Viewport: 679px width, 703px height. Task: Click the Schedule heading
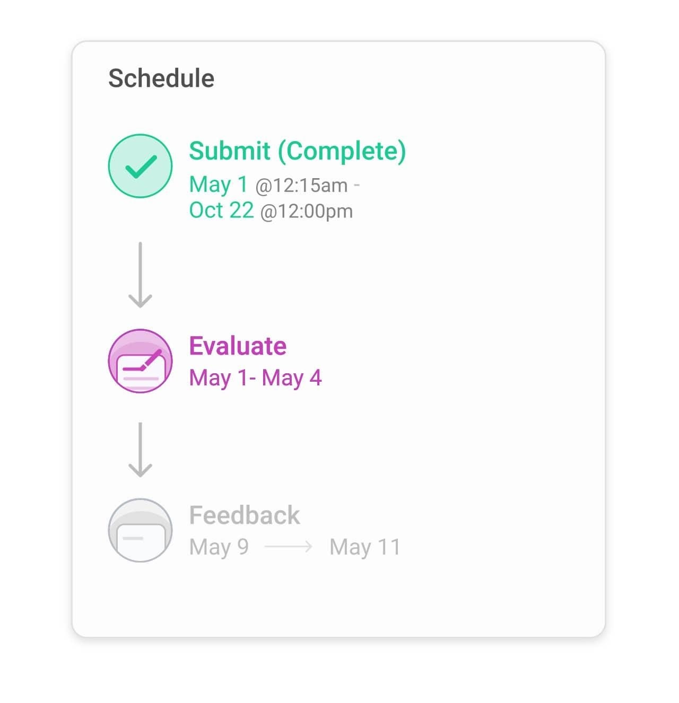pyautogui.click(x=161, y=78)
